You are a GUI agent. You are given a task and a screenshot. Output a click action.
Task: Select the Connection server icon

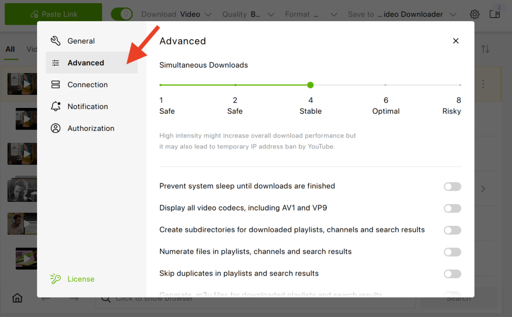(x=56, y=84)
